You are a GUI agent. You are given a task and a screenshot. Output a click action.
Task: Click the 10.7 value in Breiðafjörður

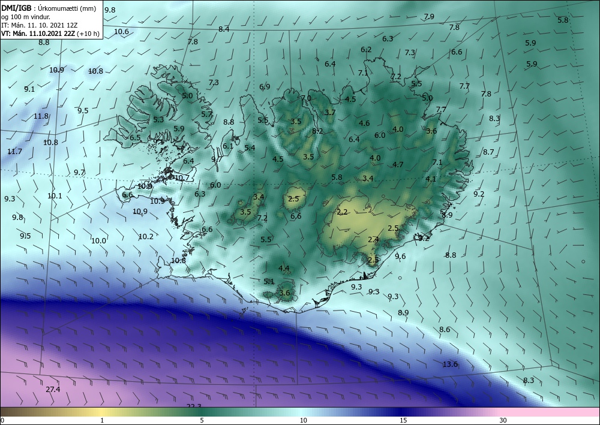[x=182, y=177]
